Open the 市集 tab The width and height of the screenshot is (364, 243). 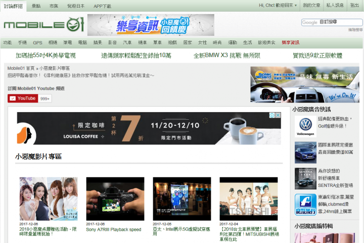click(54, 6)
